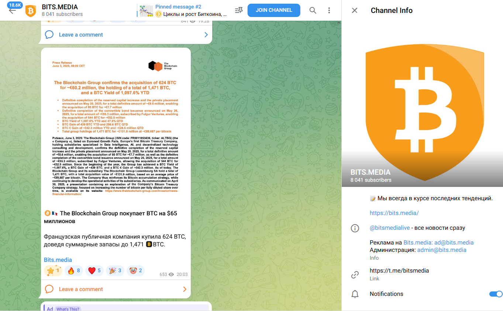Close the Channel Info panel
Screen dimensions: 503x311
[355, 10]
